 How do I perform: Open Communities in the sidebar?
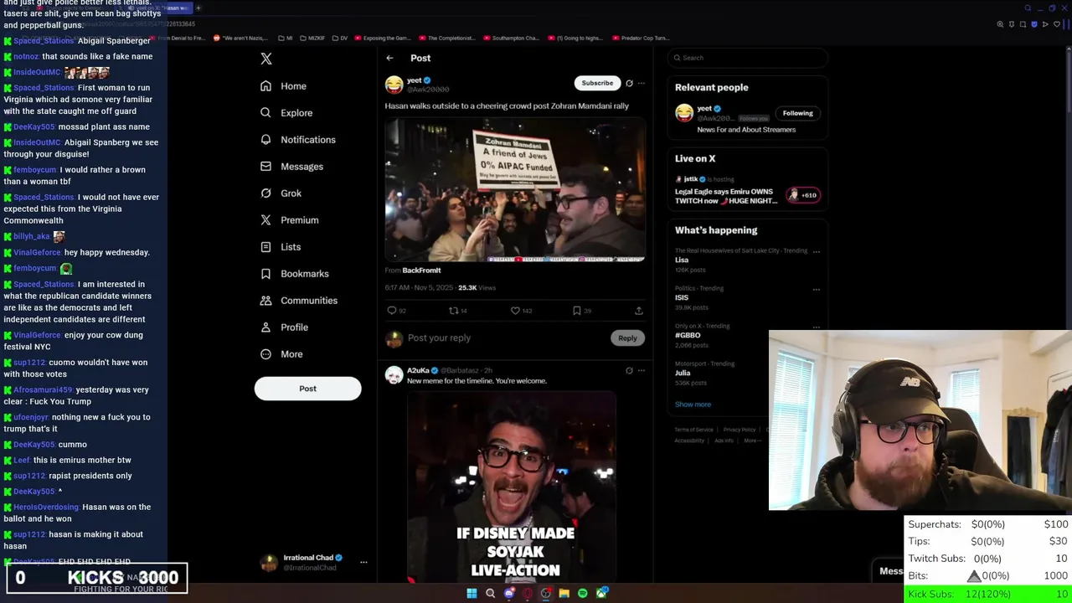pos(298,301)
